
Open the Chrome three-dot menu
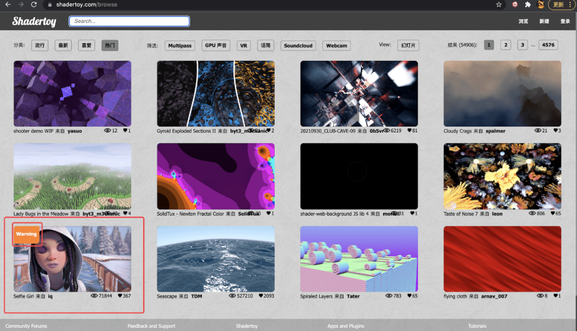pyautogui.click(x=570, y=4)
